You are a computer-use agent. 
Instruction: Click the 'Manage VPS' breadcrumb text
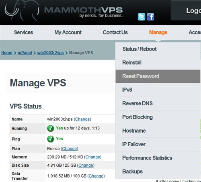point(81,53)
